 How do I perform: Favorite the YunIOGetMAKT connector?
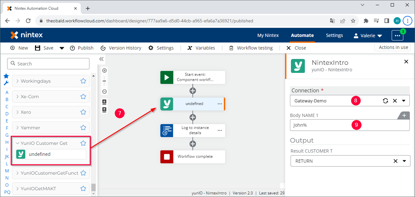pyautogui.click(x=83, y=188)
